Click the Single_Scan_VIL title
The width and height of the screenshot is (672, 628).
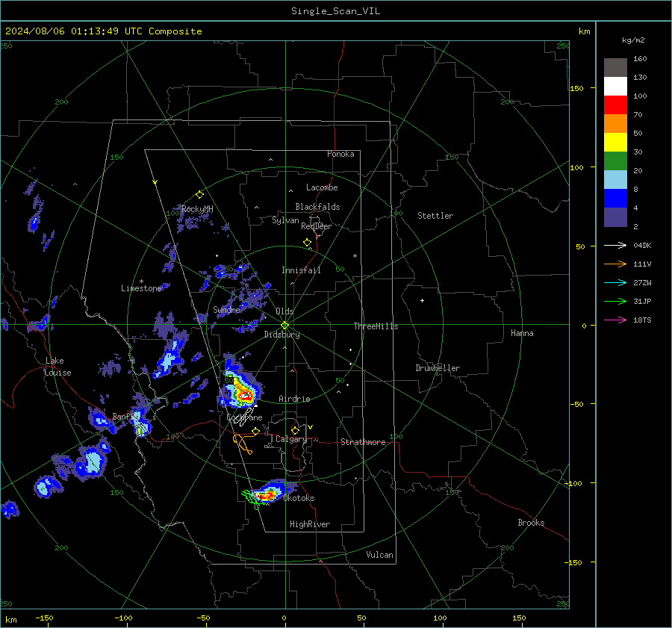pos(335,11)
